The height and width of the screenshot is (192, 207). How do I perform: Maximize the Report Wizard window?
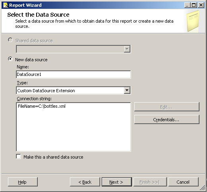194,5
